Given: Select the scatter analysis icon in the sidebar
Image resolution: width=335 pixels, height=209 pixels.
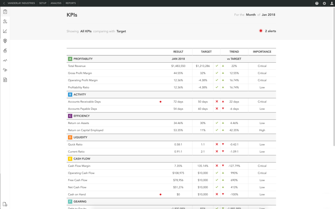Looking at the screenshot, I should click(5, 21).
